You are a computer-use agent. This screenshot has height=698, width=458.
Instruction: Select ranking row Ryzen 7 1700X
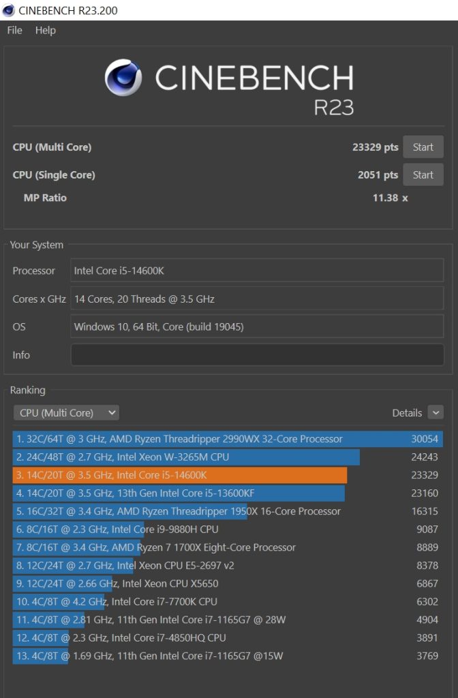click(228, 547)
